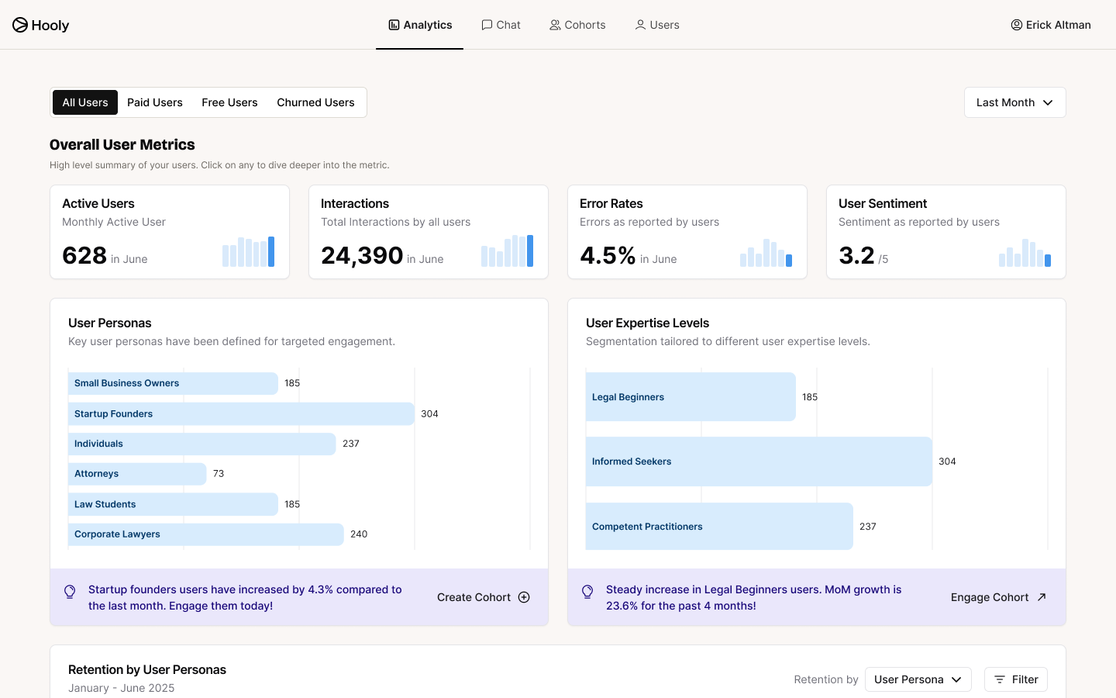Click the Create Cohort button
The height and width of the screenshot is (698, 1116).
click(x=484, y=597)
